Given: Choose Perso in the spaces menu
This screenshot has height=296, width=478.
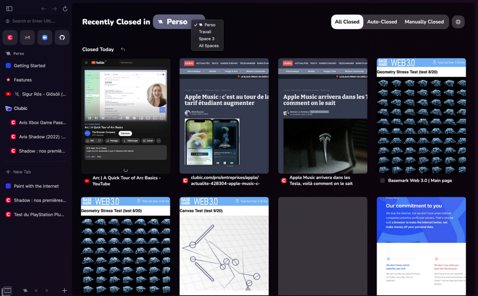Looking at the screenshot, I should click(x=207, y=25).
